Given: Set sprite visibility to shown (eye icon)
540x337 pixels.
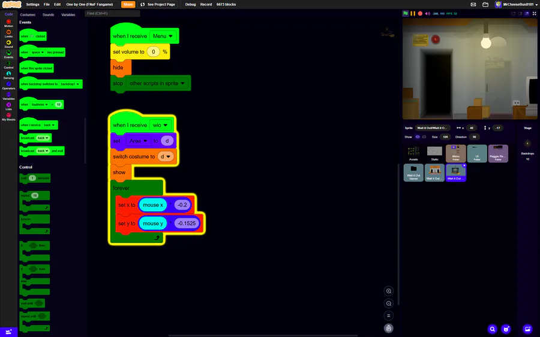Looking at the screenshot, I should coord(418,136).
